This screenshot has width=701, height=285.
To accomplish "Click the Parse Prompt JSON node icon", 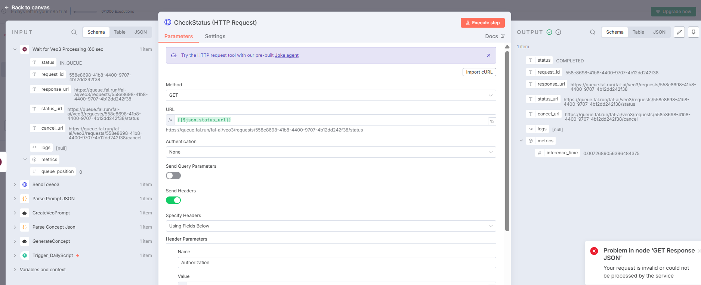I will [x=25, y=199].
